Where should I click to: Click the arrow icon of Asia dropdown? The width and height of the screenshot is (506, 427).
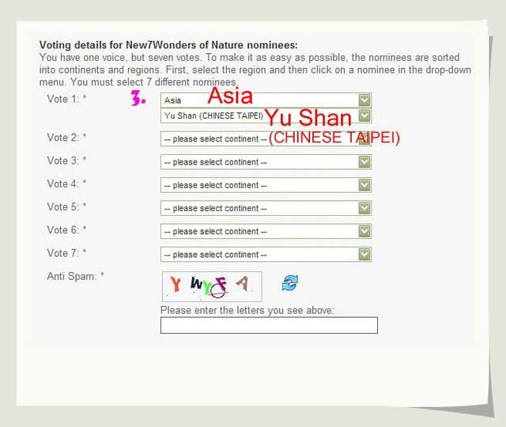364,100
